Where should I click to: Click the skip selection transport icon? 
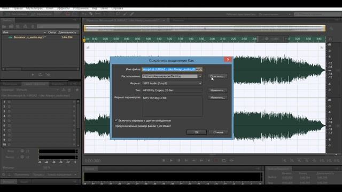[x=231, y=161]
